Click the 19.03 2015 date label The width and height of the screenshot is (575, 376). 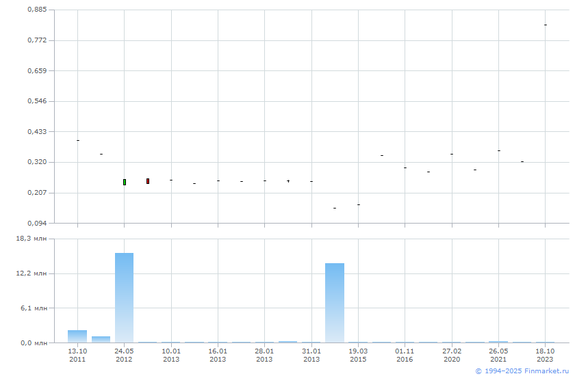(358, 355)
